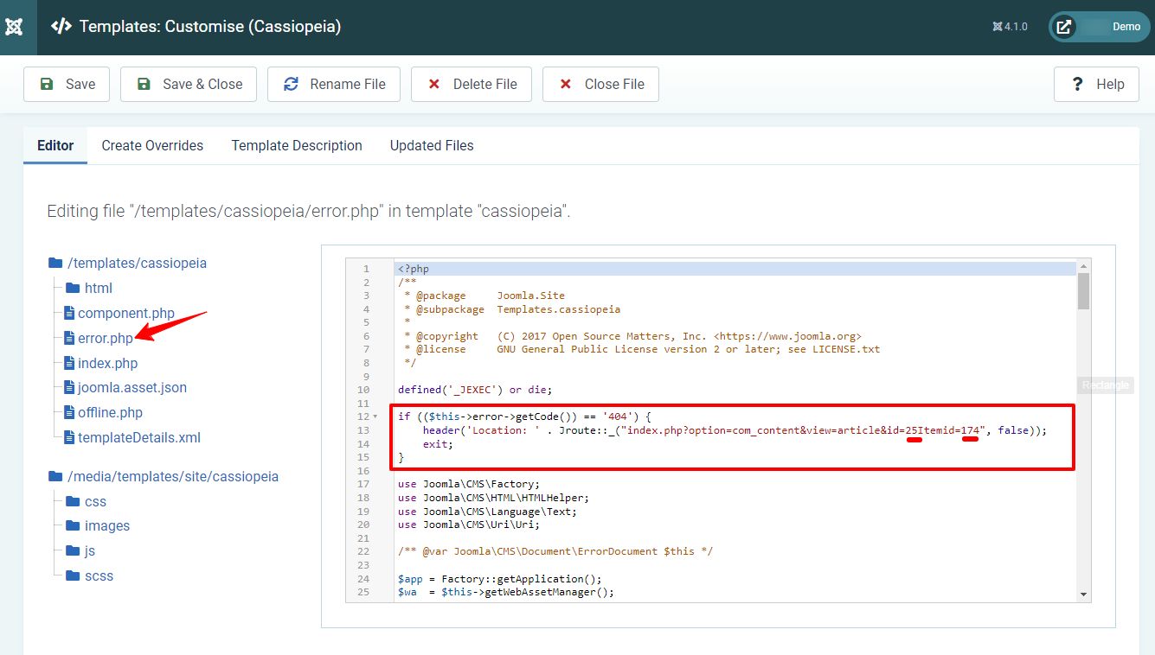Click line number 13 in gutter
1155x655 pixels.
[365, 430]
